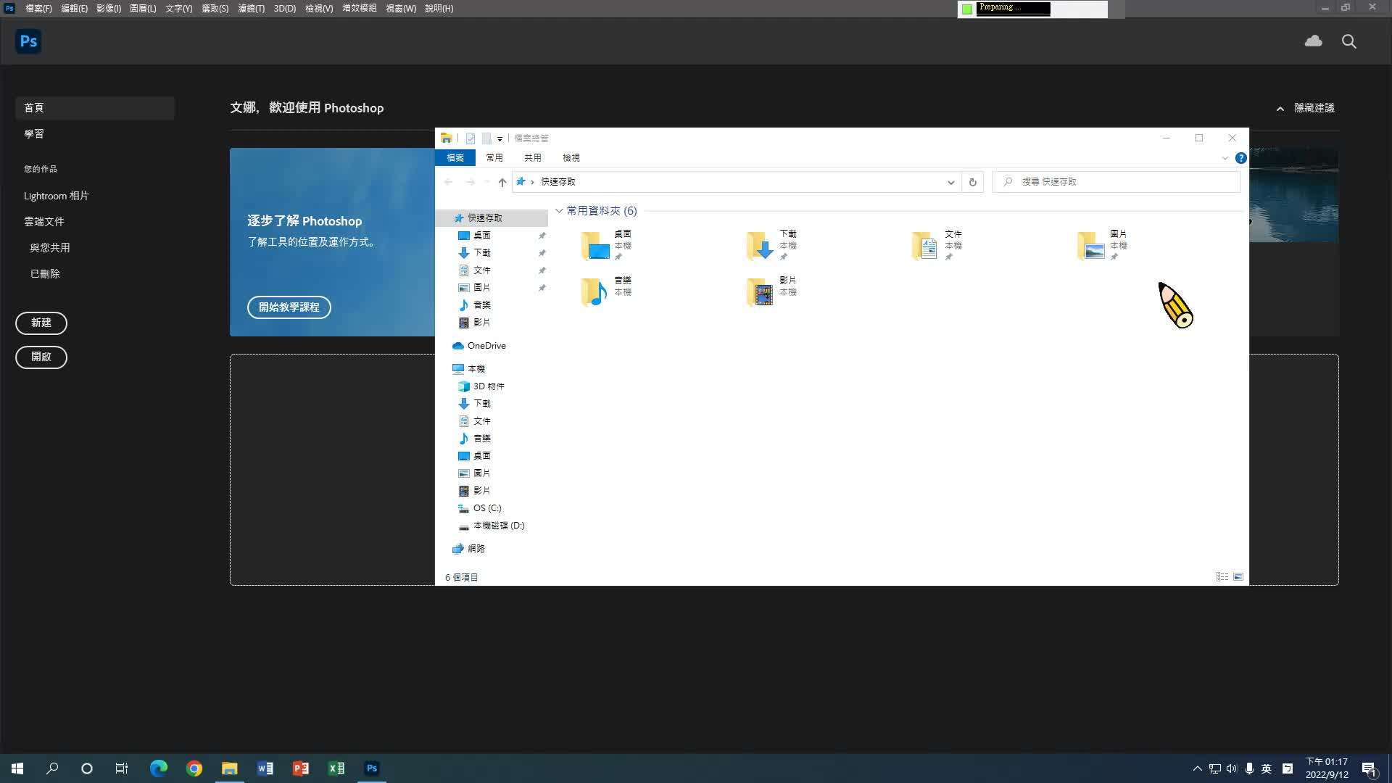This screenshot has width=1392, height=783.
Task: Open the 音樂 folder in common folders
Action: click(608, 291)
